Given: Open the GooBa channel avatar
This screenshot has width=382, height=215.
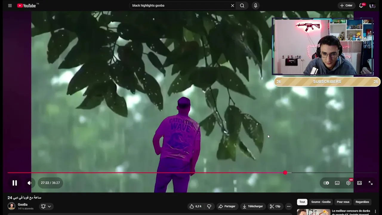Looking at the screenshot, I should click(x=11, y=206).
